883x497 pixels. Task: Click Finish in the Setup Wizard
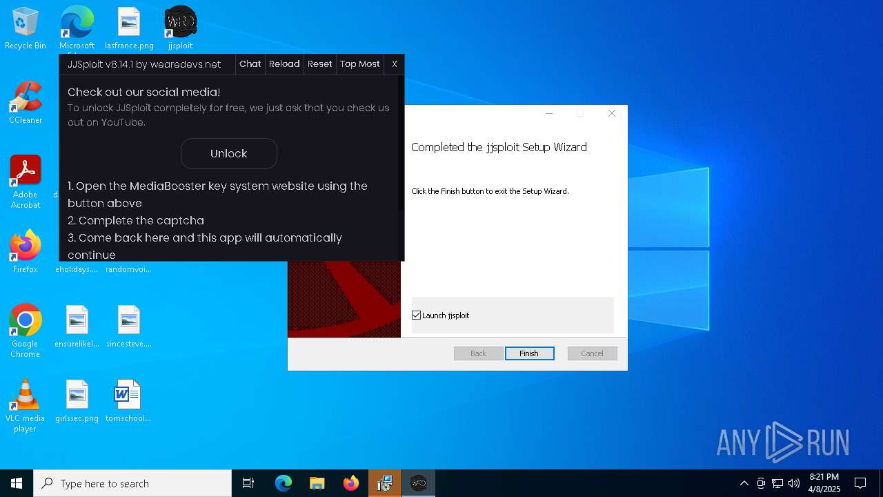click(x=529, y=353)
